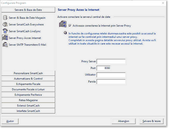Click the server proxy icon beside the checkbox
The height and width of the screenshot is (132, 174).
tap(63, 24)
